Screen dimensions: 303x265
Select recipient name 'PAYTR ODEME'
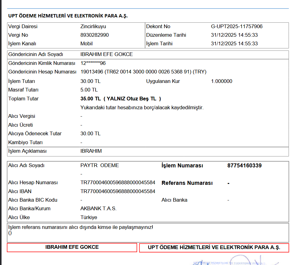click(99, 166)
